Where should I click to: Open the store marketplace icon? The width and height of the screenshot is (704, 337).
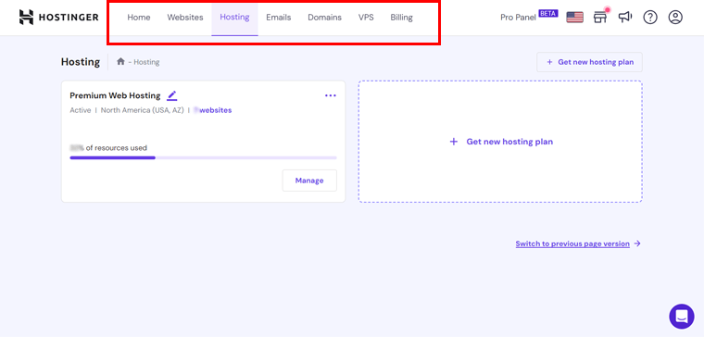click(x=600, y=17)
